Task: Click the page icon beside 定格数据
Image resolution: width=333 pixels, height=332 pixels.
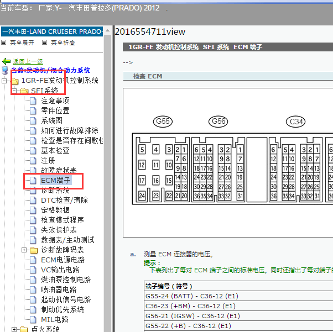Action: (x=33, y=210)
